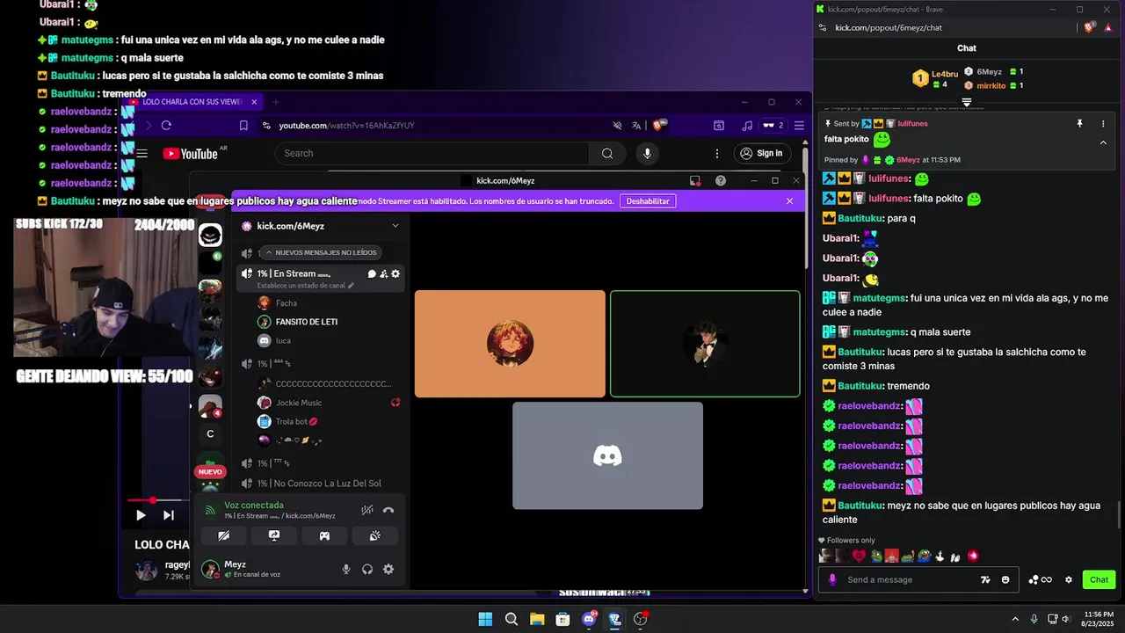Open YouTube hamburger guide menu
The image size is (1125, 633).
coord(142,153)
